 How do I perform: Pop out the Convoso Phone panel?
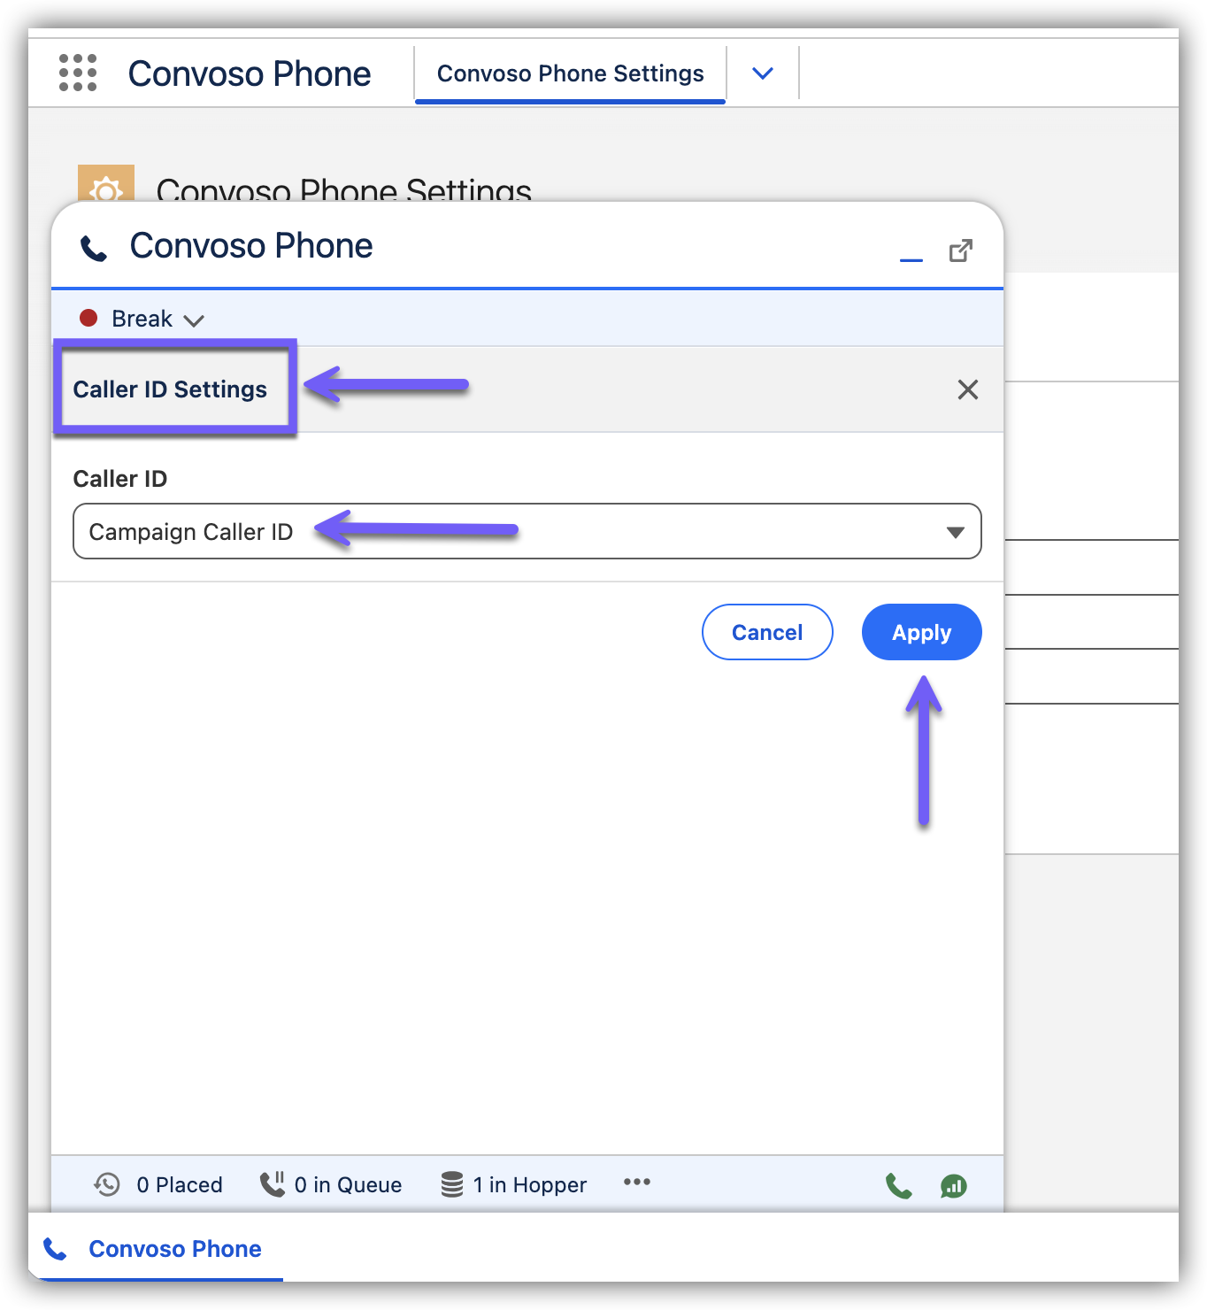pos(960,251)
